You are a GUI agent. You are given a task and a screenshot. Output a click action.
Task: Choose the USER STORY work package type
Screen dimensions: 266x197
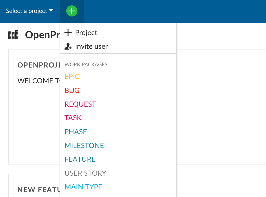click(85, 173)
